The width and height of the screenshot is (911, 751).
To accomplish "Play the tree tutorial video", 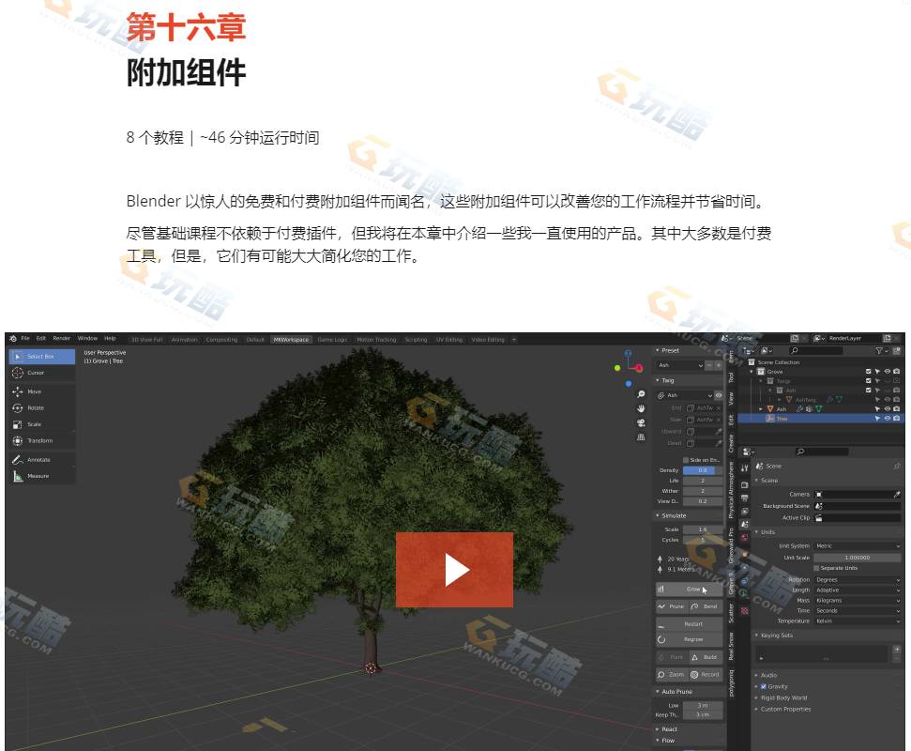I will pos(454,570).
